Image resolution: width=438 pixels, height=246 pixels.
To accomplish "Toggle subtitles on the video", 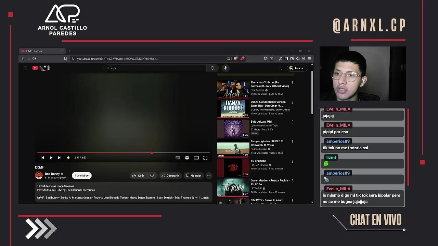I will [178, 158].
